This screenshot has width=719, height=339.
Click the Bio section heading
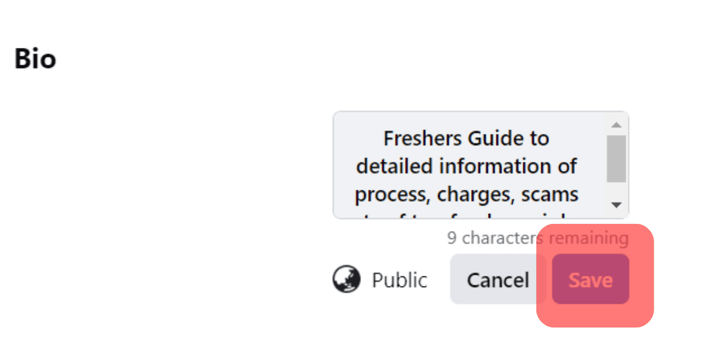point(35,58)
